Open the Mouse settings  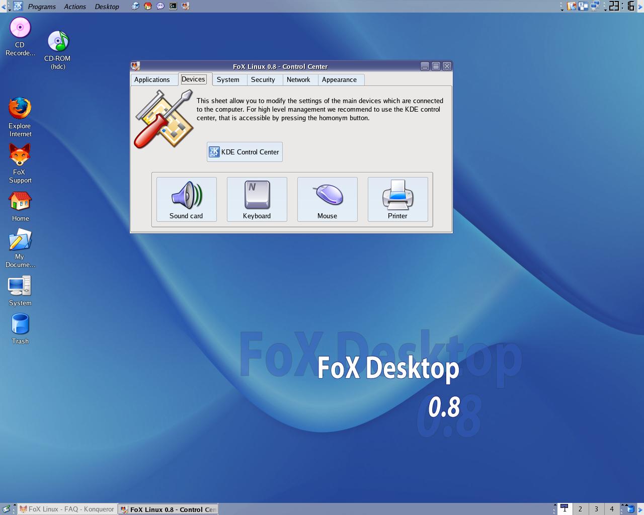pyautogui.click(x=327, y=199)
